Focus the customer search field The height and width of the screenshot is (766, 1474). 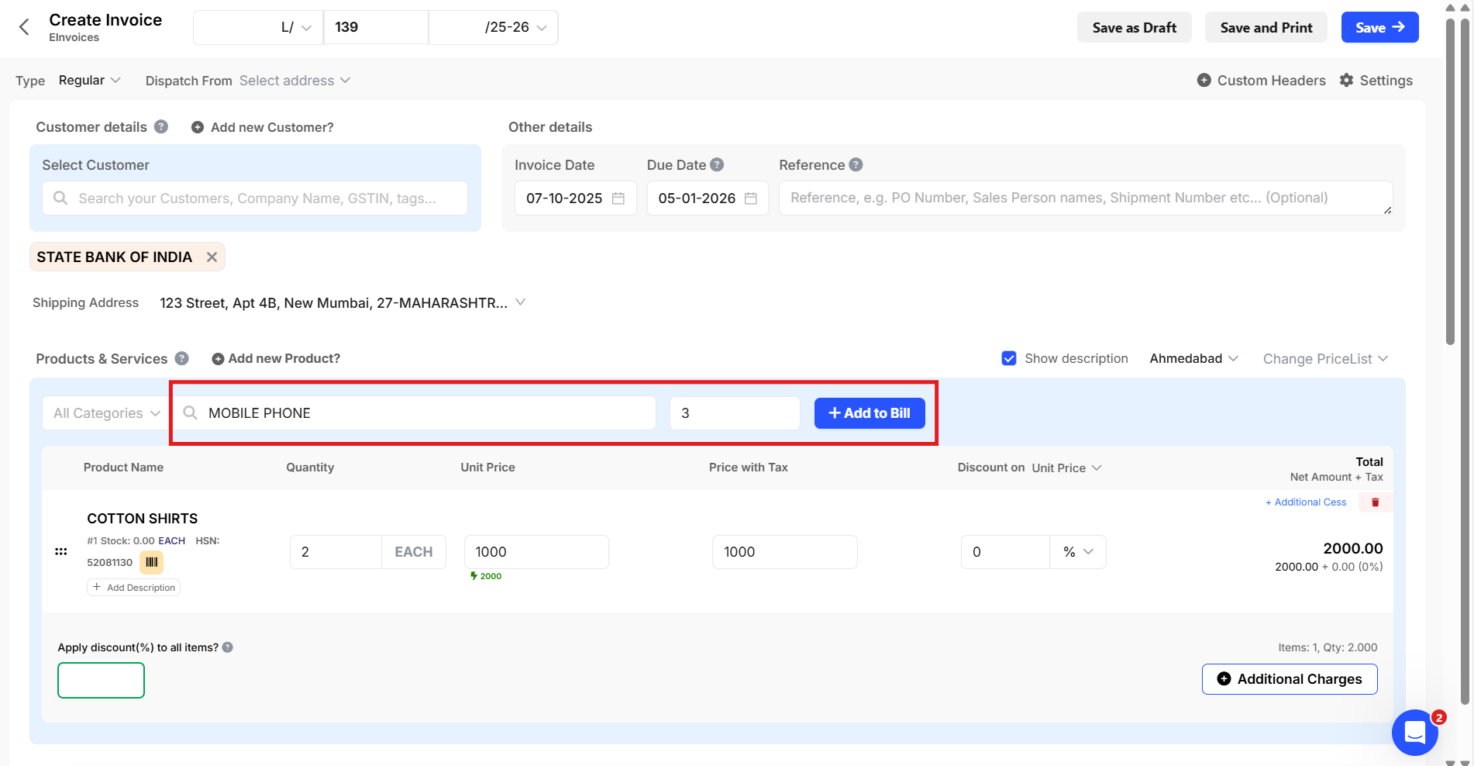pos(255,198)
